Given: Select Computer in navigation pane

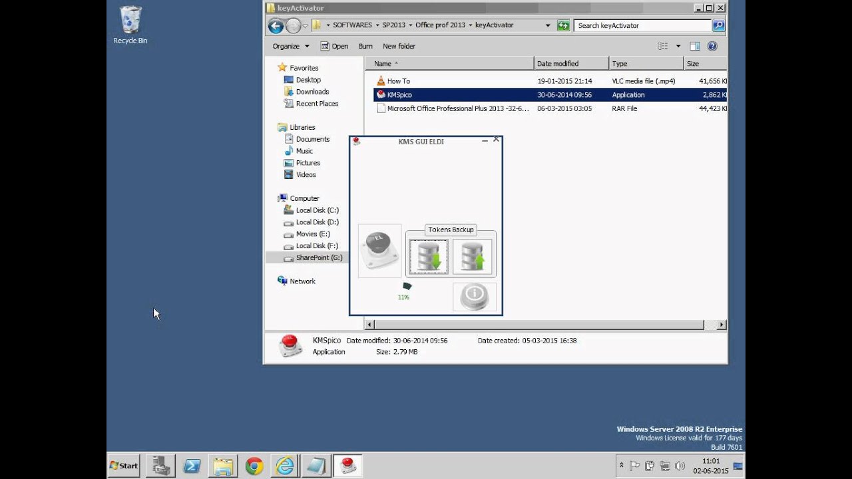Looking at the screenshot, I should (304, 198).
